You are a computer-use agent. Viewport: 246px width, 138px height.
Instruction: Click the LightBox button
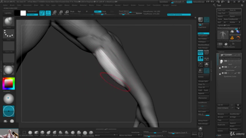click(8, 13)
